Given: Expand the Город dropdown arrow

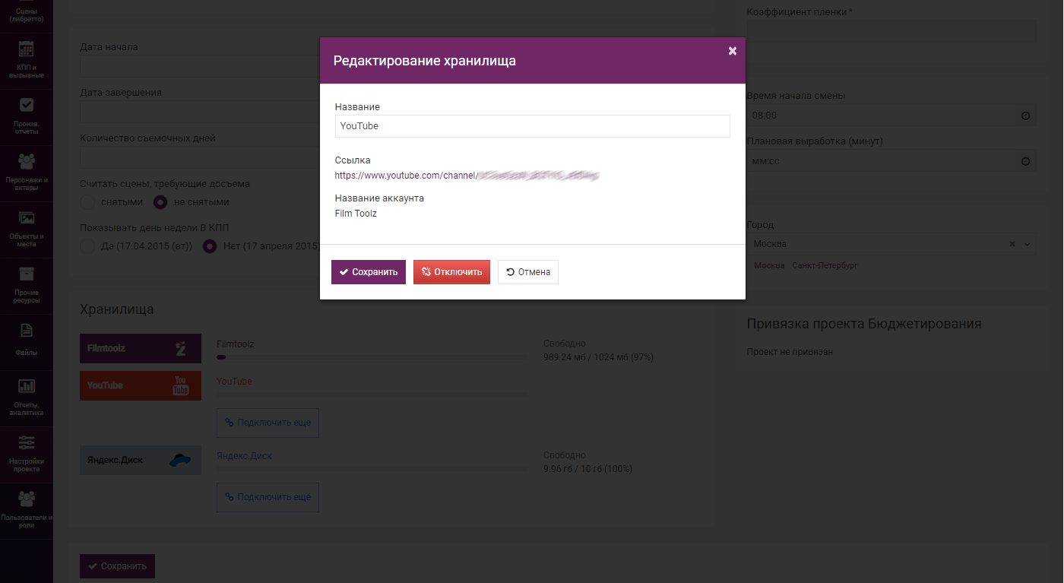Looking at the screenshot, I should [1028, 244].
